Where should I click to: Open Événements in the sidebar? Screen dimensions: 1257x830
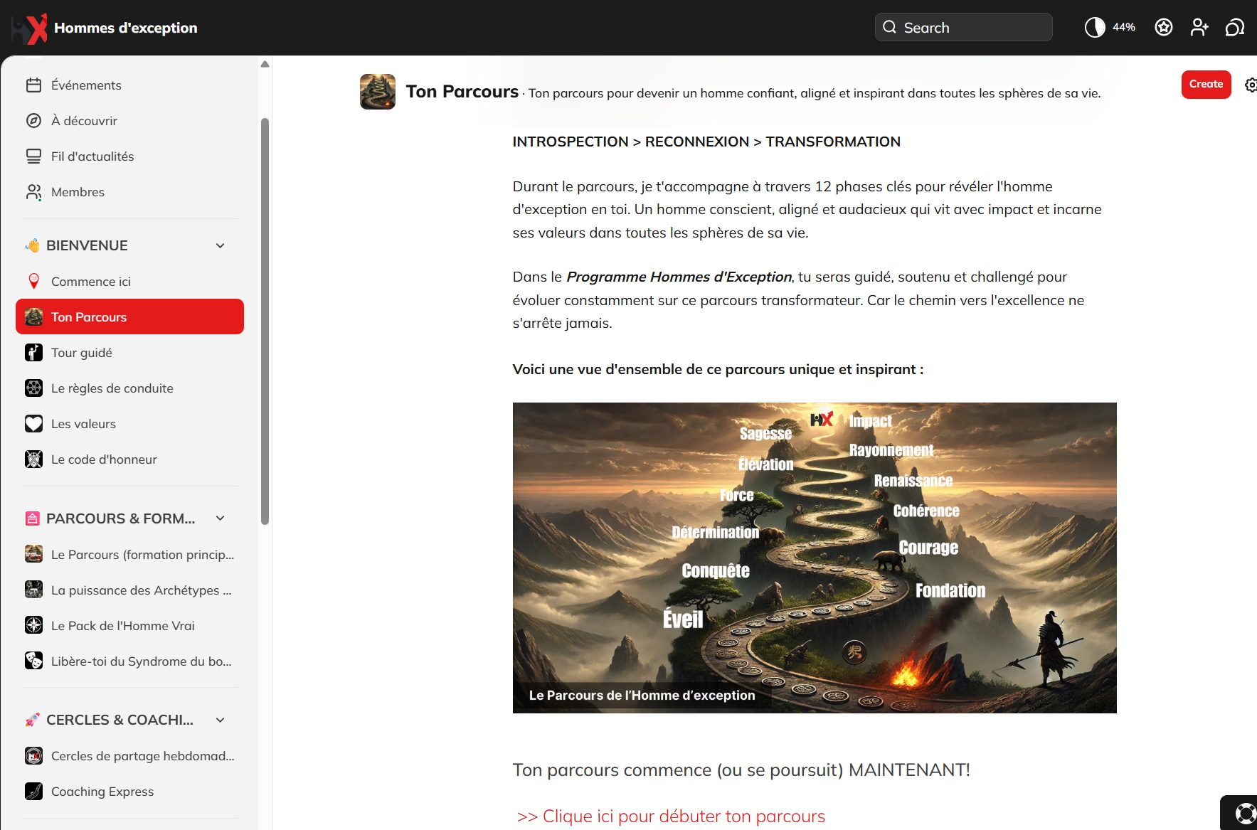(x=129, y=85)
